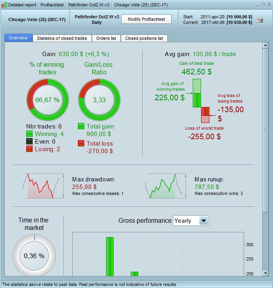Click the green Total gain legend square

click(81, 126)
